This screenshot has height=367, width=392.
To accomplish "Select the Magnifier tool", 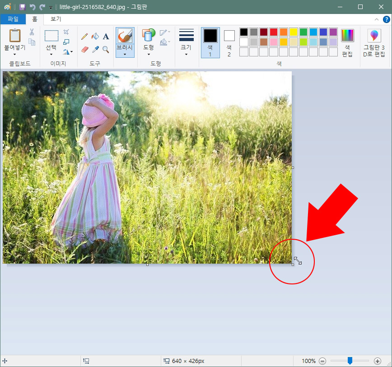I will tap(106, 50).
